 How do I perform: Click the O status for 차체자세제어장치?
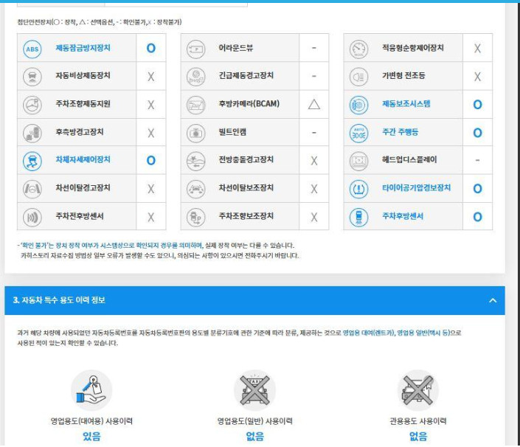pos(151,161)
